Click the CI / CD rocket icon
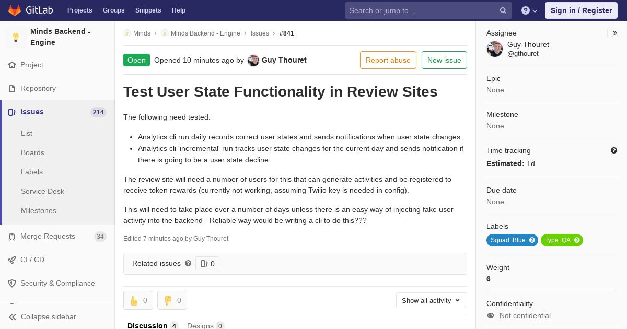 (x=12, y=260)
